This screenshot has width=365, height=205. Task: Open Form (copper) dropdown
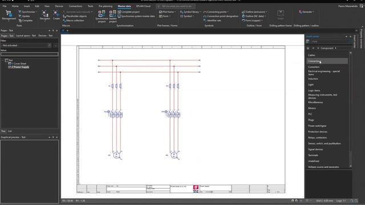[x=262, y=20]
